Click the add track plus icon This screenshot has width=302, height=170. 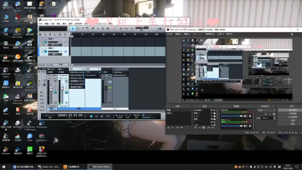point(50,34)
